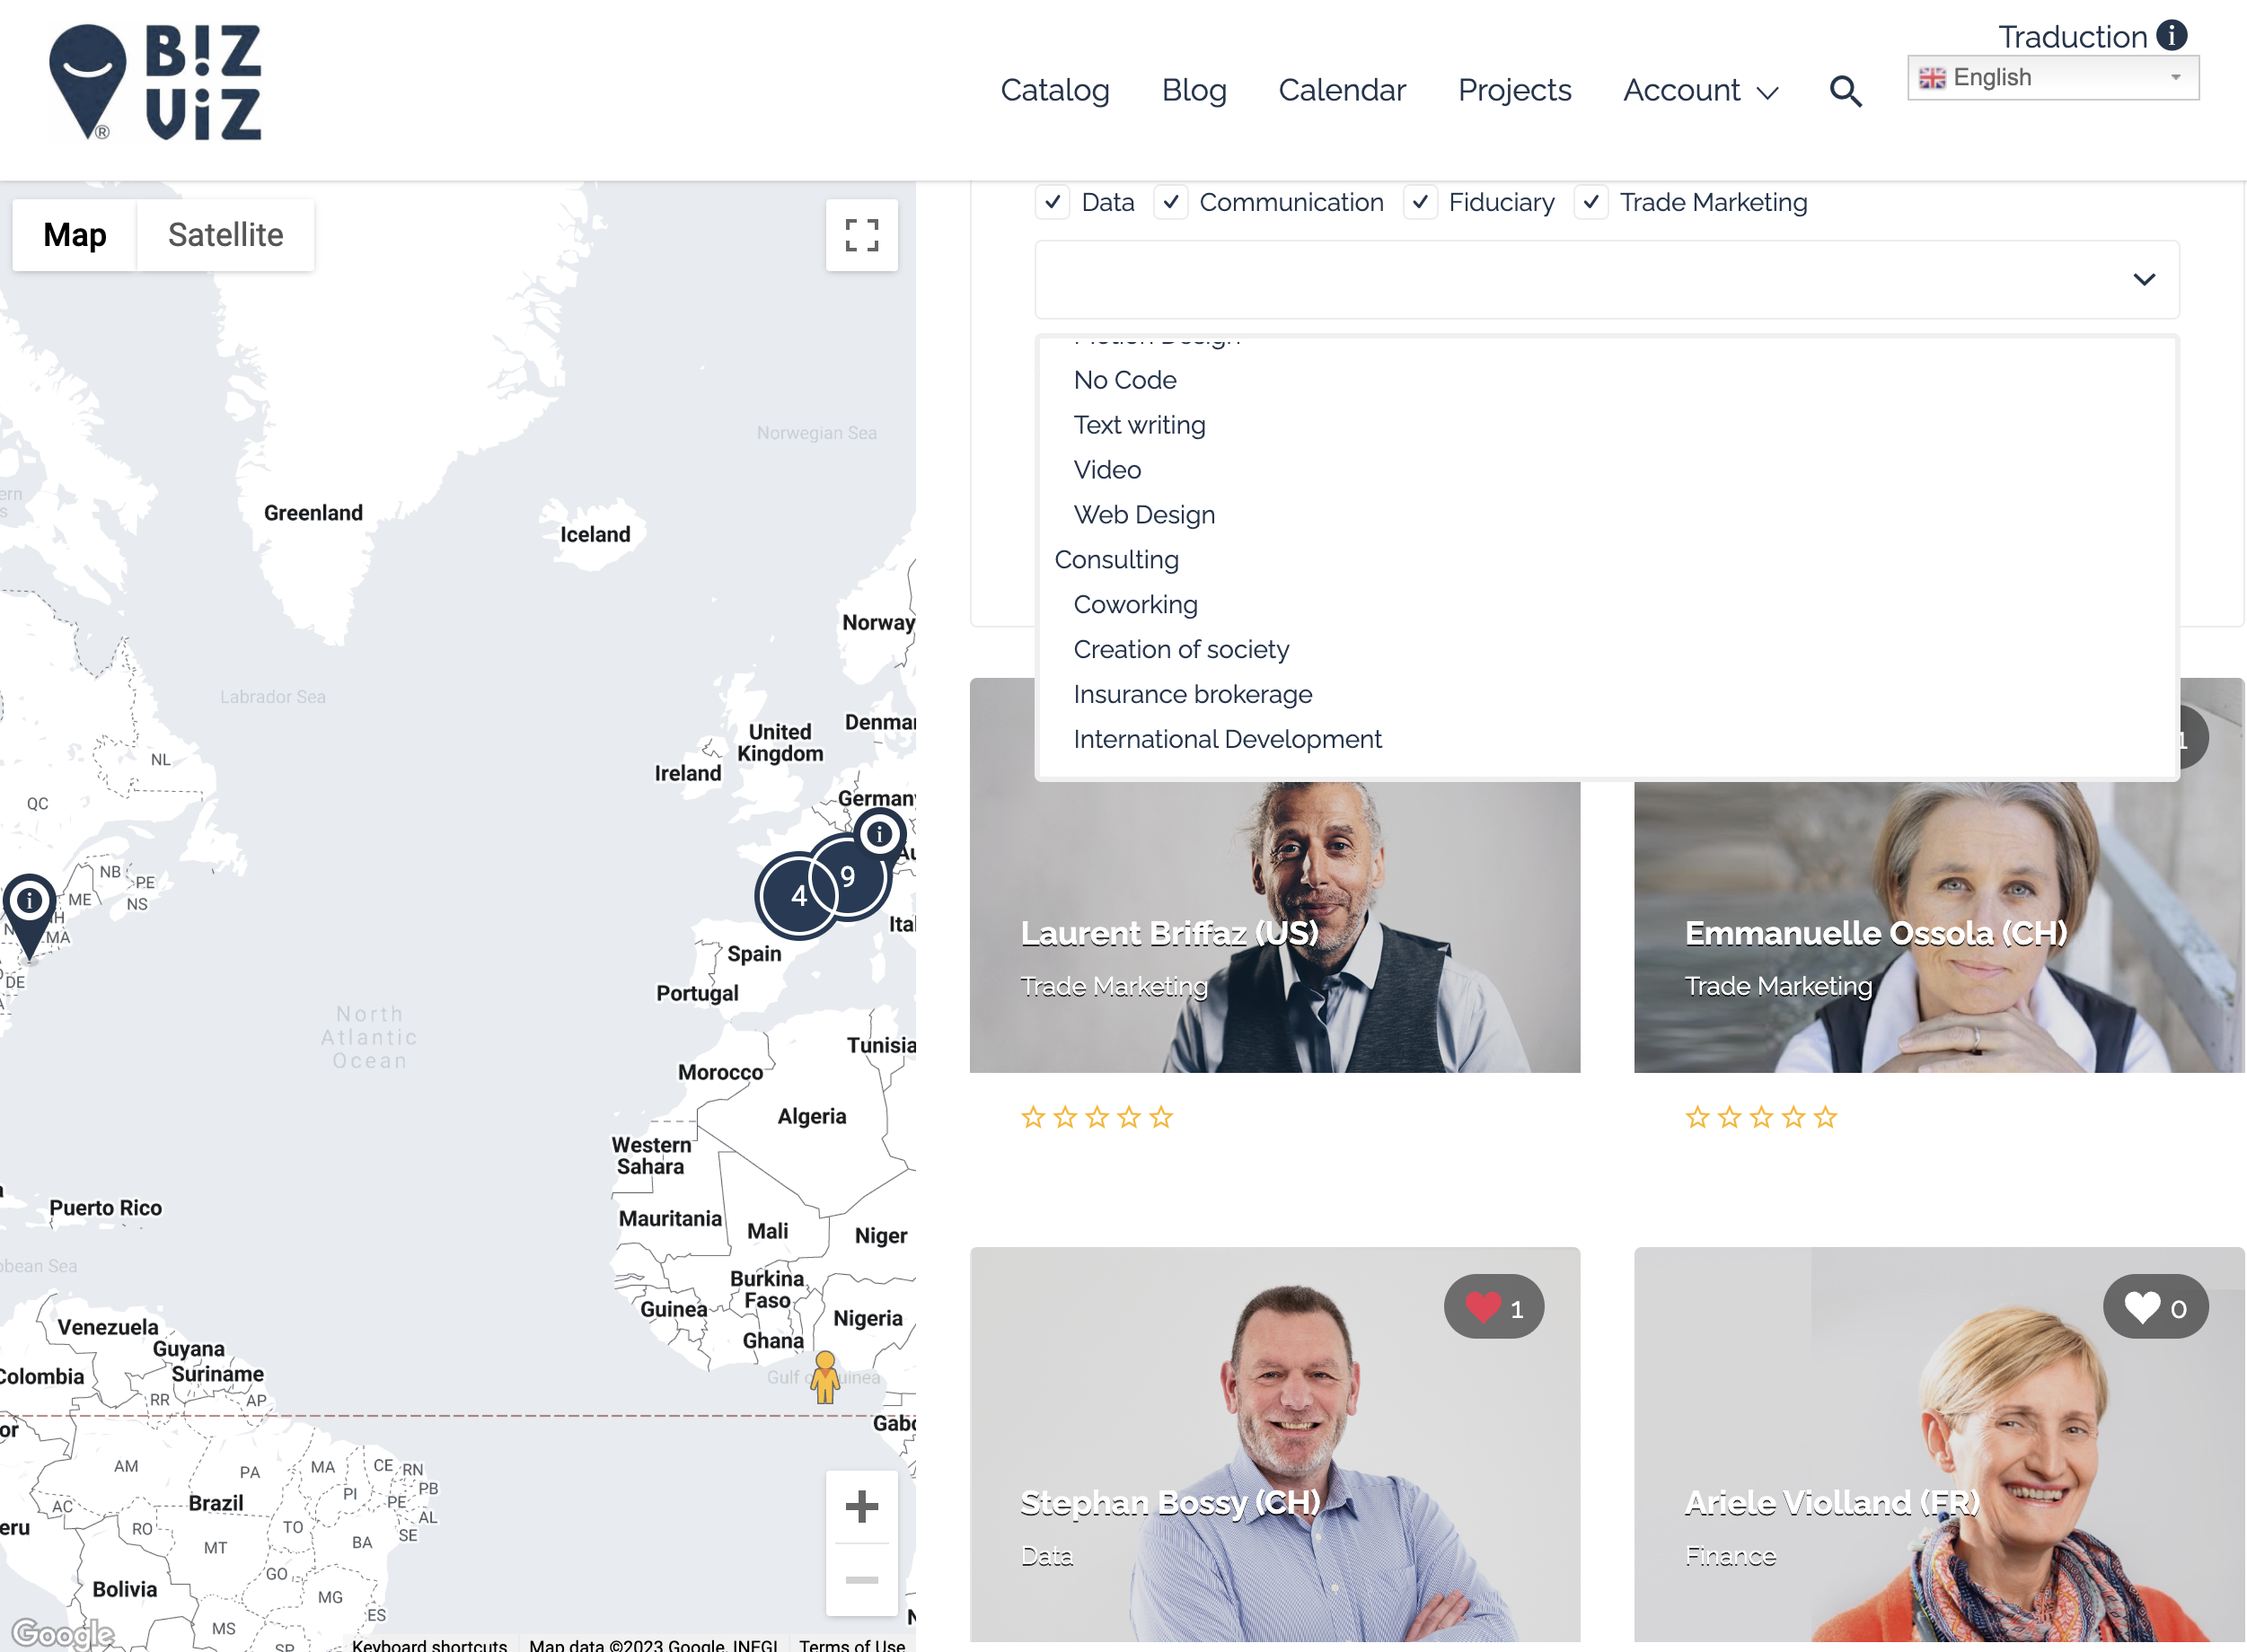Click the Street View pegman icon
2247x1652 pixels.
tap(825, 1377)
